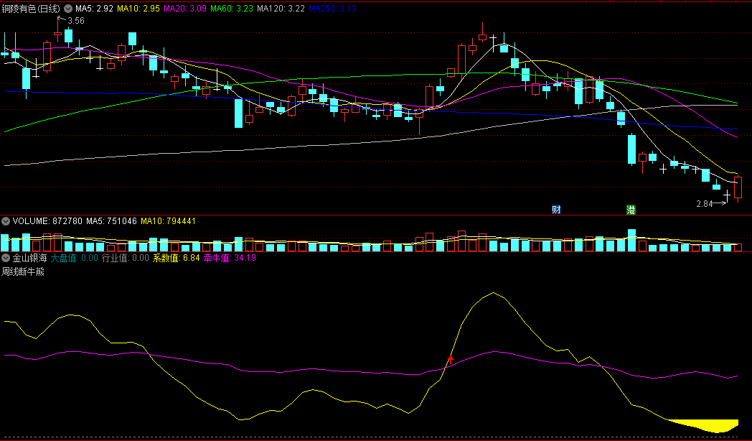This screenshot has width=752, height=441.
Task: Click the 2.84 low price label
Action: pos(705,204)
